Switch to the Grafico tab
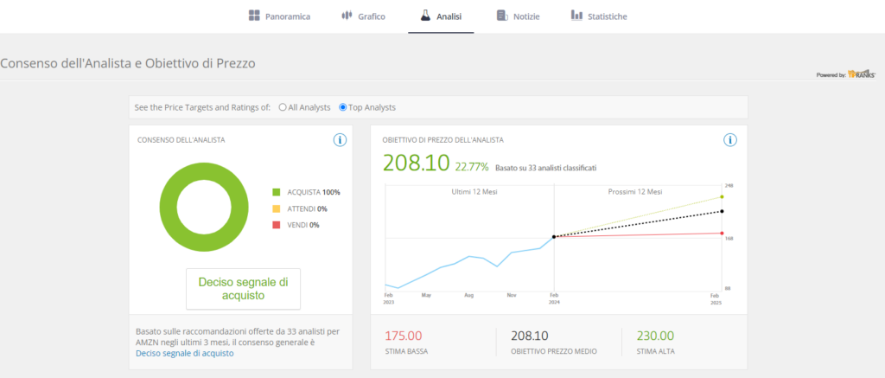This screenshot has width=885, height=378. coord(363,16)
